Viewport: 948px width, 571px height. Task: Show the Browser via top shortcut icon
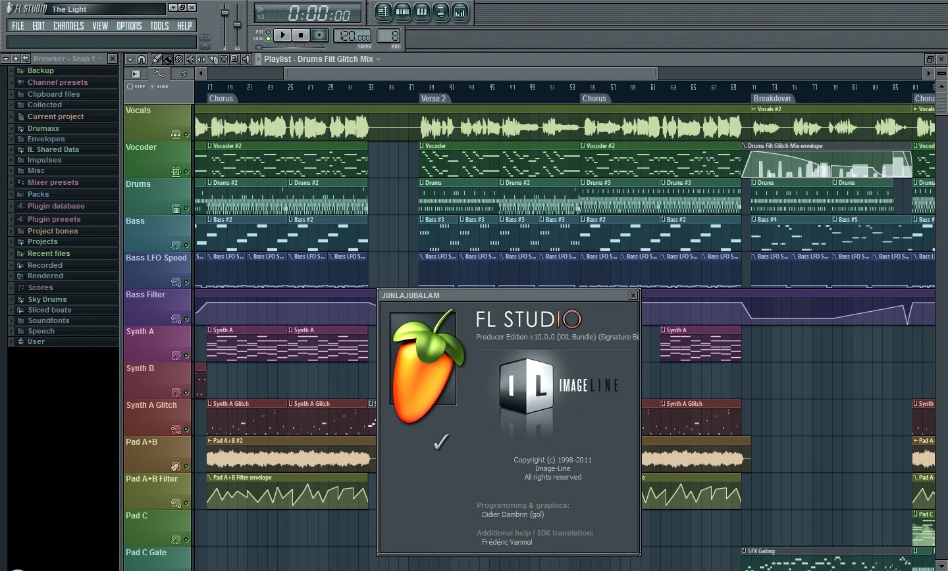pos(440,12)
